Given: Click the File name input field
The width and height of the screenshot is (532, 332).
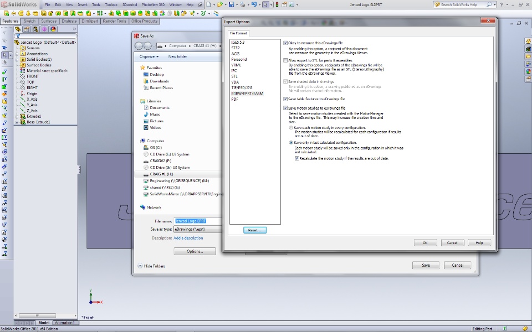Looking at the screenshot, I should [197, 221].
